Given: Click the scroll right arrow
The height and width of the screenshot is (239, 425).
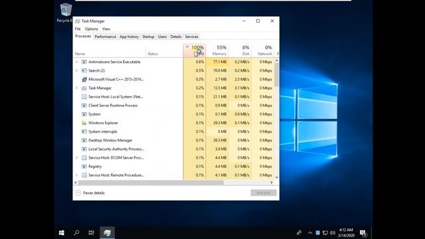Looking at the screenshot, I should [272, 183].
